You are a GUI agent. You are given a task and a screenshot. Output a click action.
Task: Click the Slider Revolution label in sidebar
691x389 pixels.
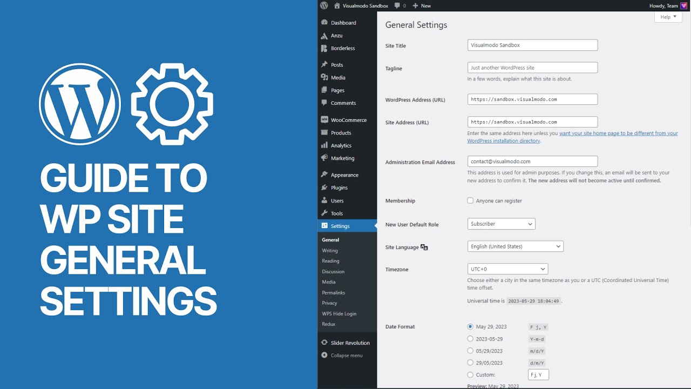pyautogui.click(x=350, y=343)
